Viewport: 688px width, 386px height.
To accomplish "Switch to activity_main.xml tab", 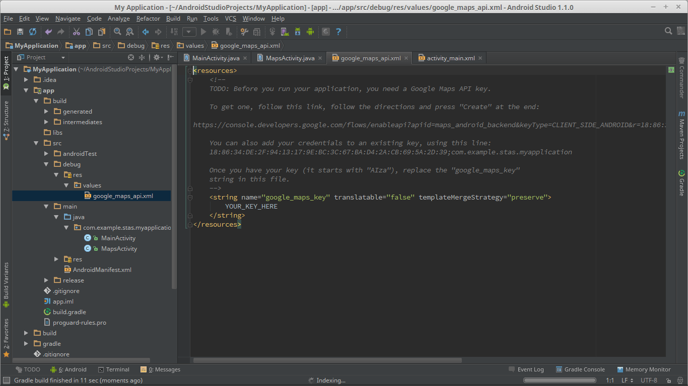I will (450, 58).
